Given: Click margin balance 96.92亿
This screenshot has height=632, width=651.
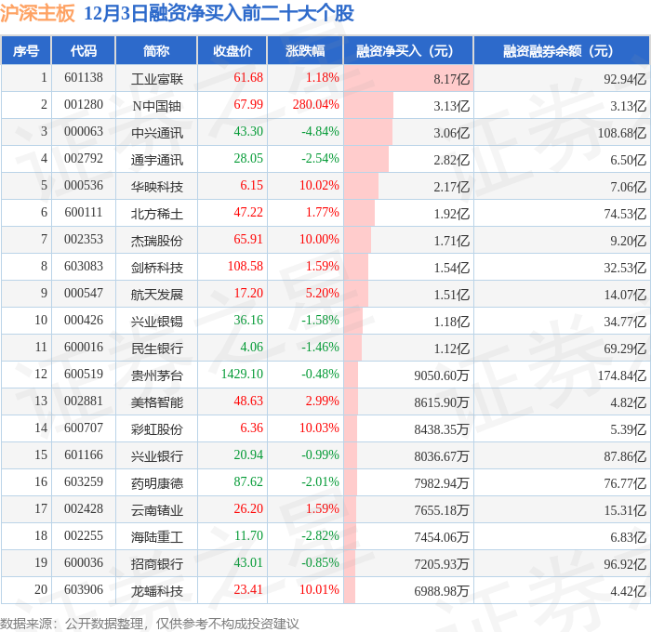Looking at the screenshot, I should pos(625,564).
